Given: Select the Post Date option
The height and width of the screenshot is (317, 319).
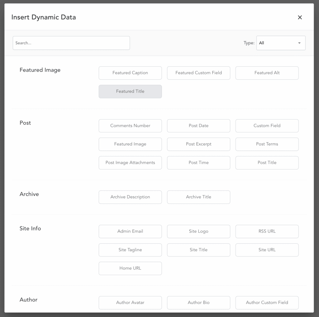Looking at the screenshot, I should (x=198, y=126).
